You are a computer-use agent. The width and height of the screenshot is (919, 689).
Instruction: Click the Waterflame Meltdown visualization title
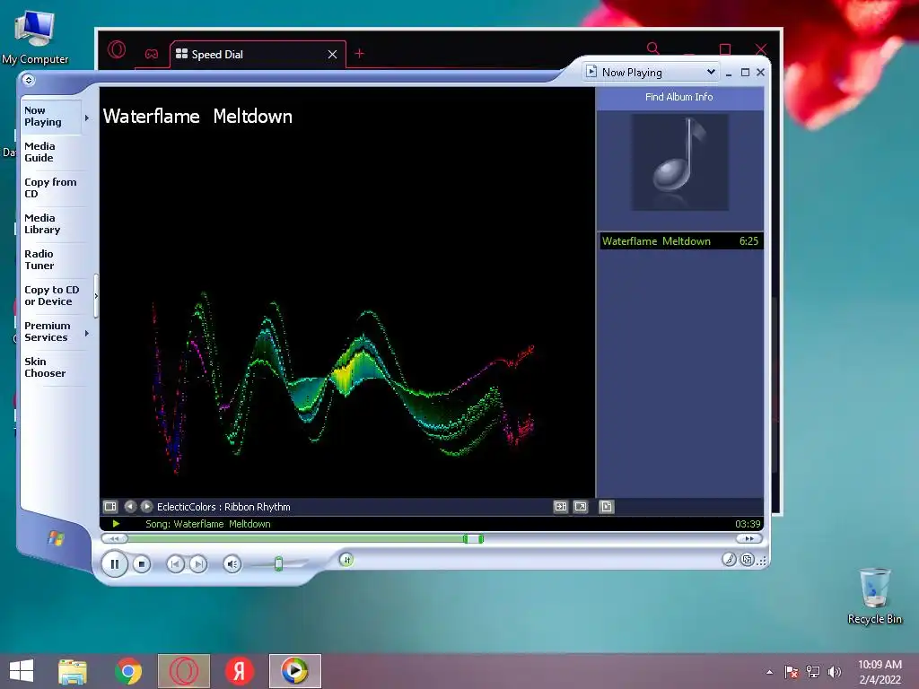point(197,117)
